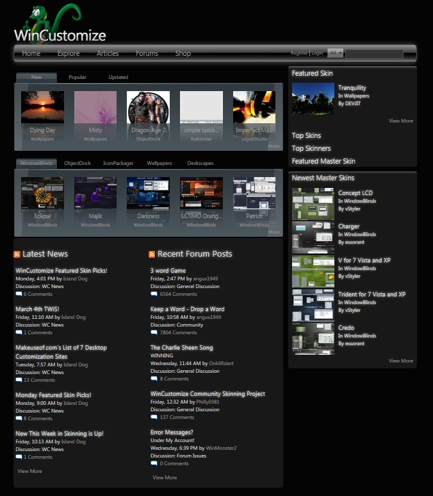Open the 3 word Game forum post
Screen dimensions: 433x496
(168, 271)
